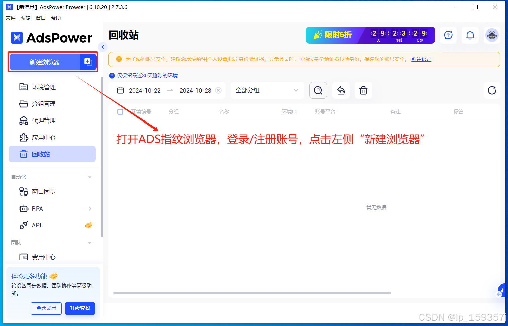Viewport: 508px width, 326px height.
Task: Click the calendar icon in date picker
Action: pos(120,90)
